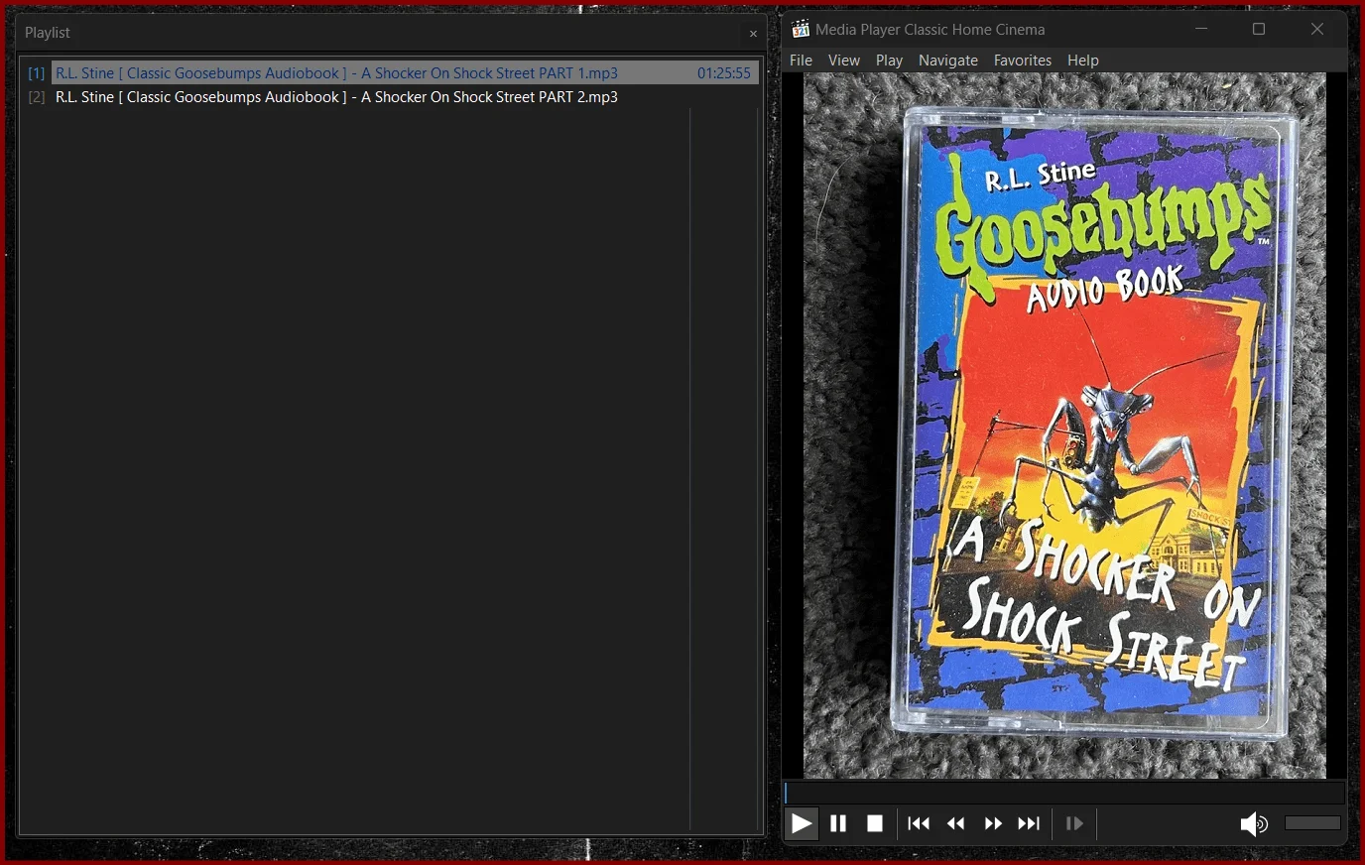1365x865 pixels.
Task: Adjust the volume slider
Action: [1312, 823]
